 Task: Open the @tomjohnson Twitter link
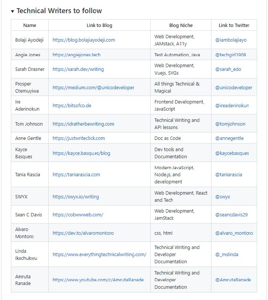coord(230,124)
